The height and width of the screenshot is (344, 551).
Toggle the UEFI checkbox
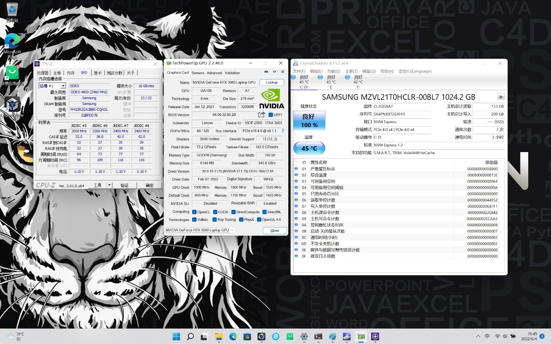tap(271, 115)
